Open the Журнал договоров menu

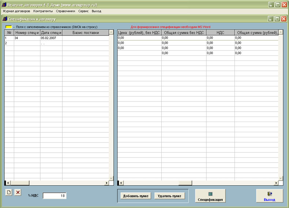coord(16,11)
